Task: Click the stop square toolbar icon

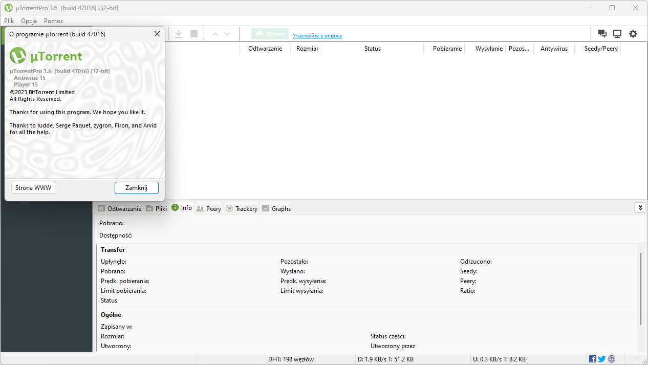Action: pos(194,34)
